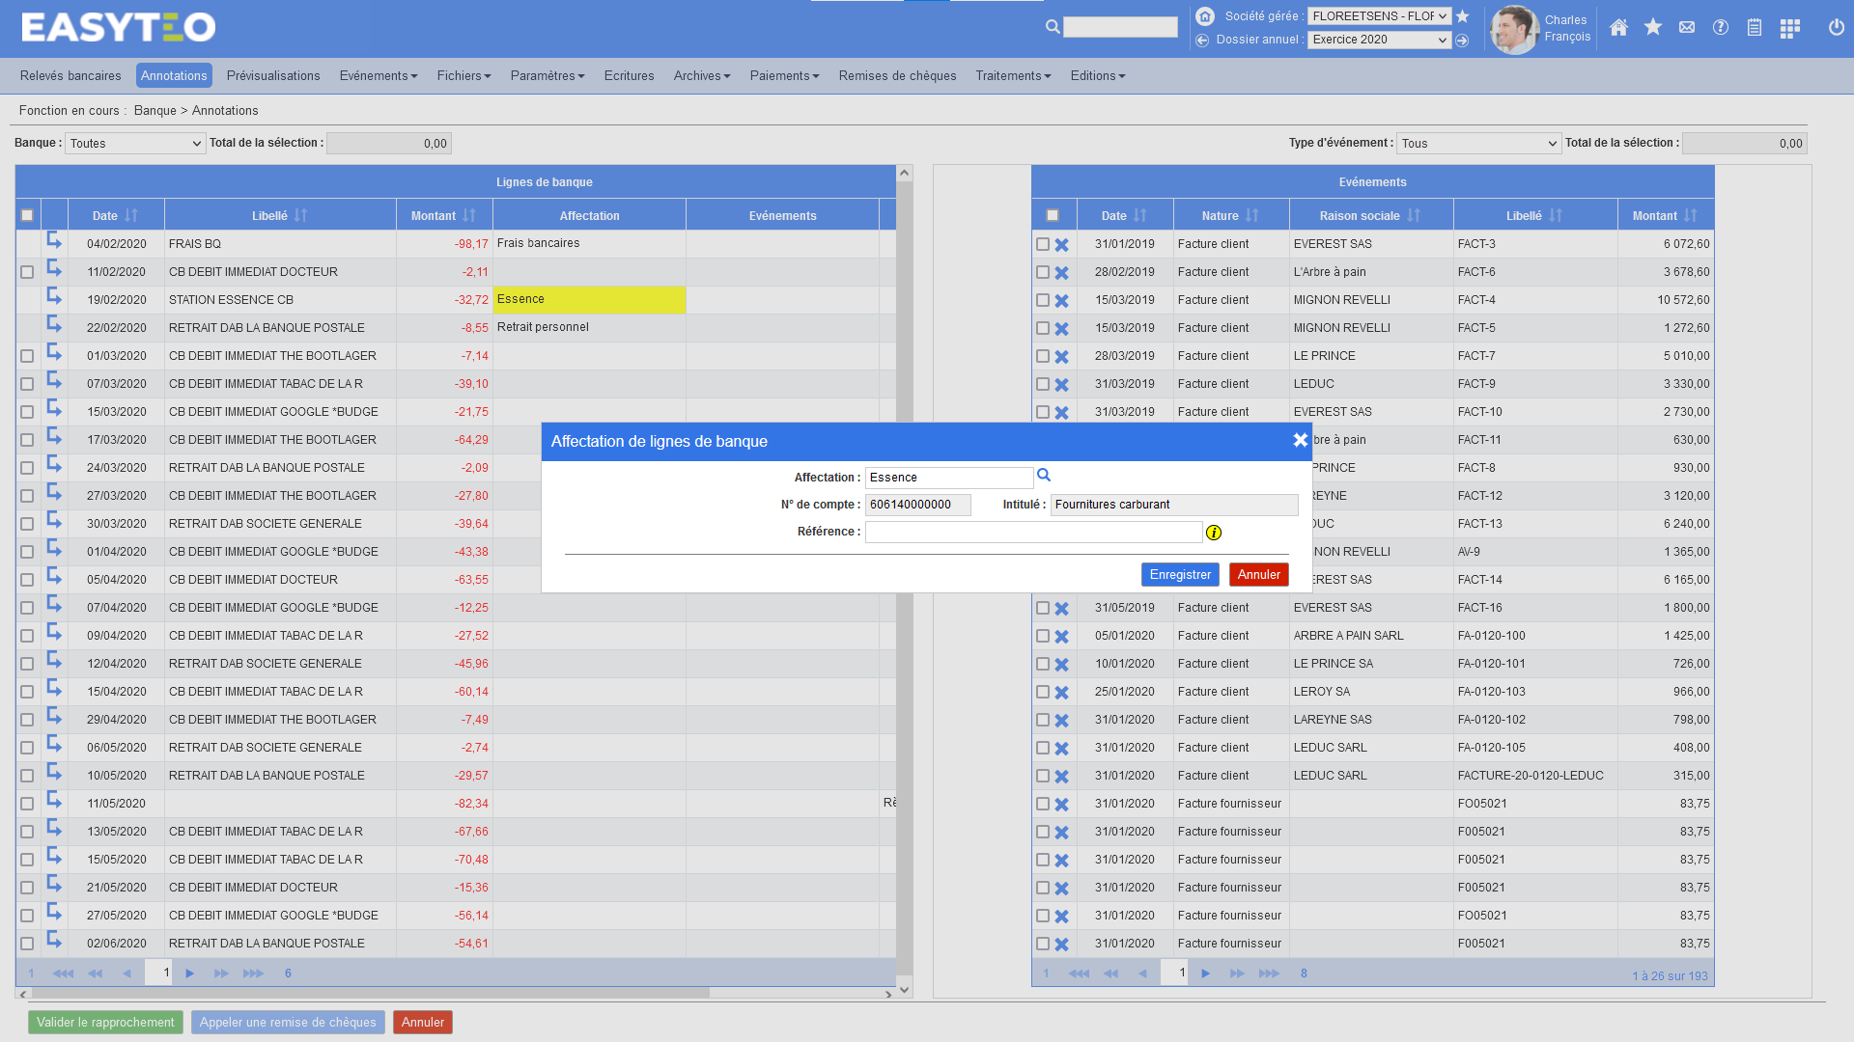Expand the Type d'événement dropdown
The height and width of the screenshot is (1042, 1854).
pos(1478,144)
